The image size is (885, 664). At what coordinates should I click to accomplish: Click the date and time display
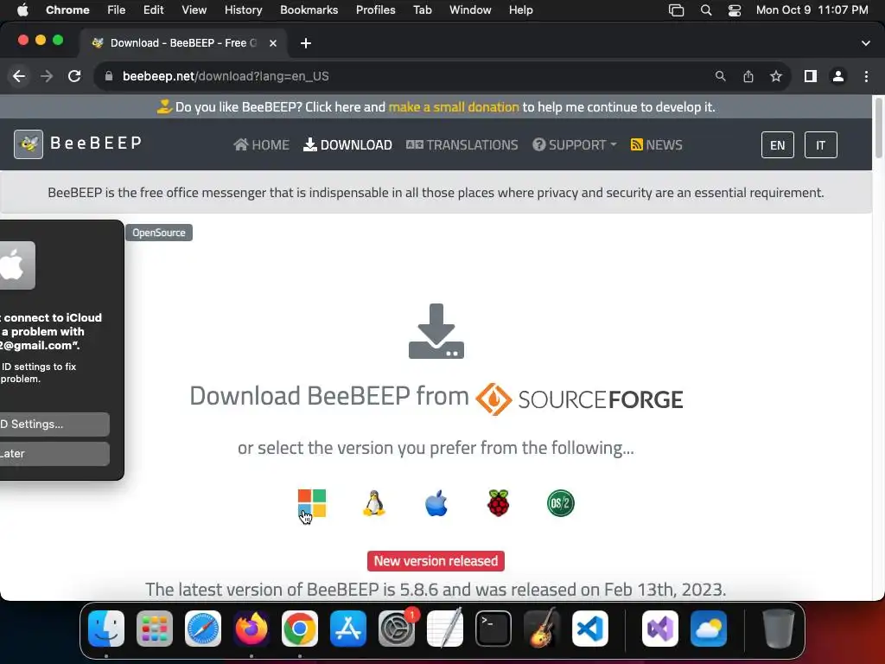(812, 10)
